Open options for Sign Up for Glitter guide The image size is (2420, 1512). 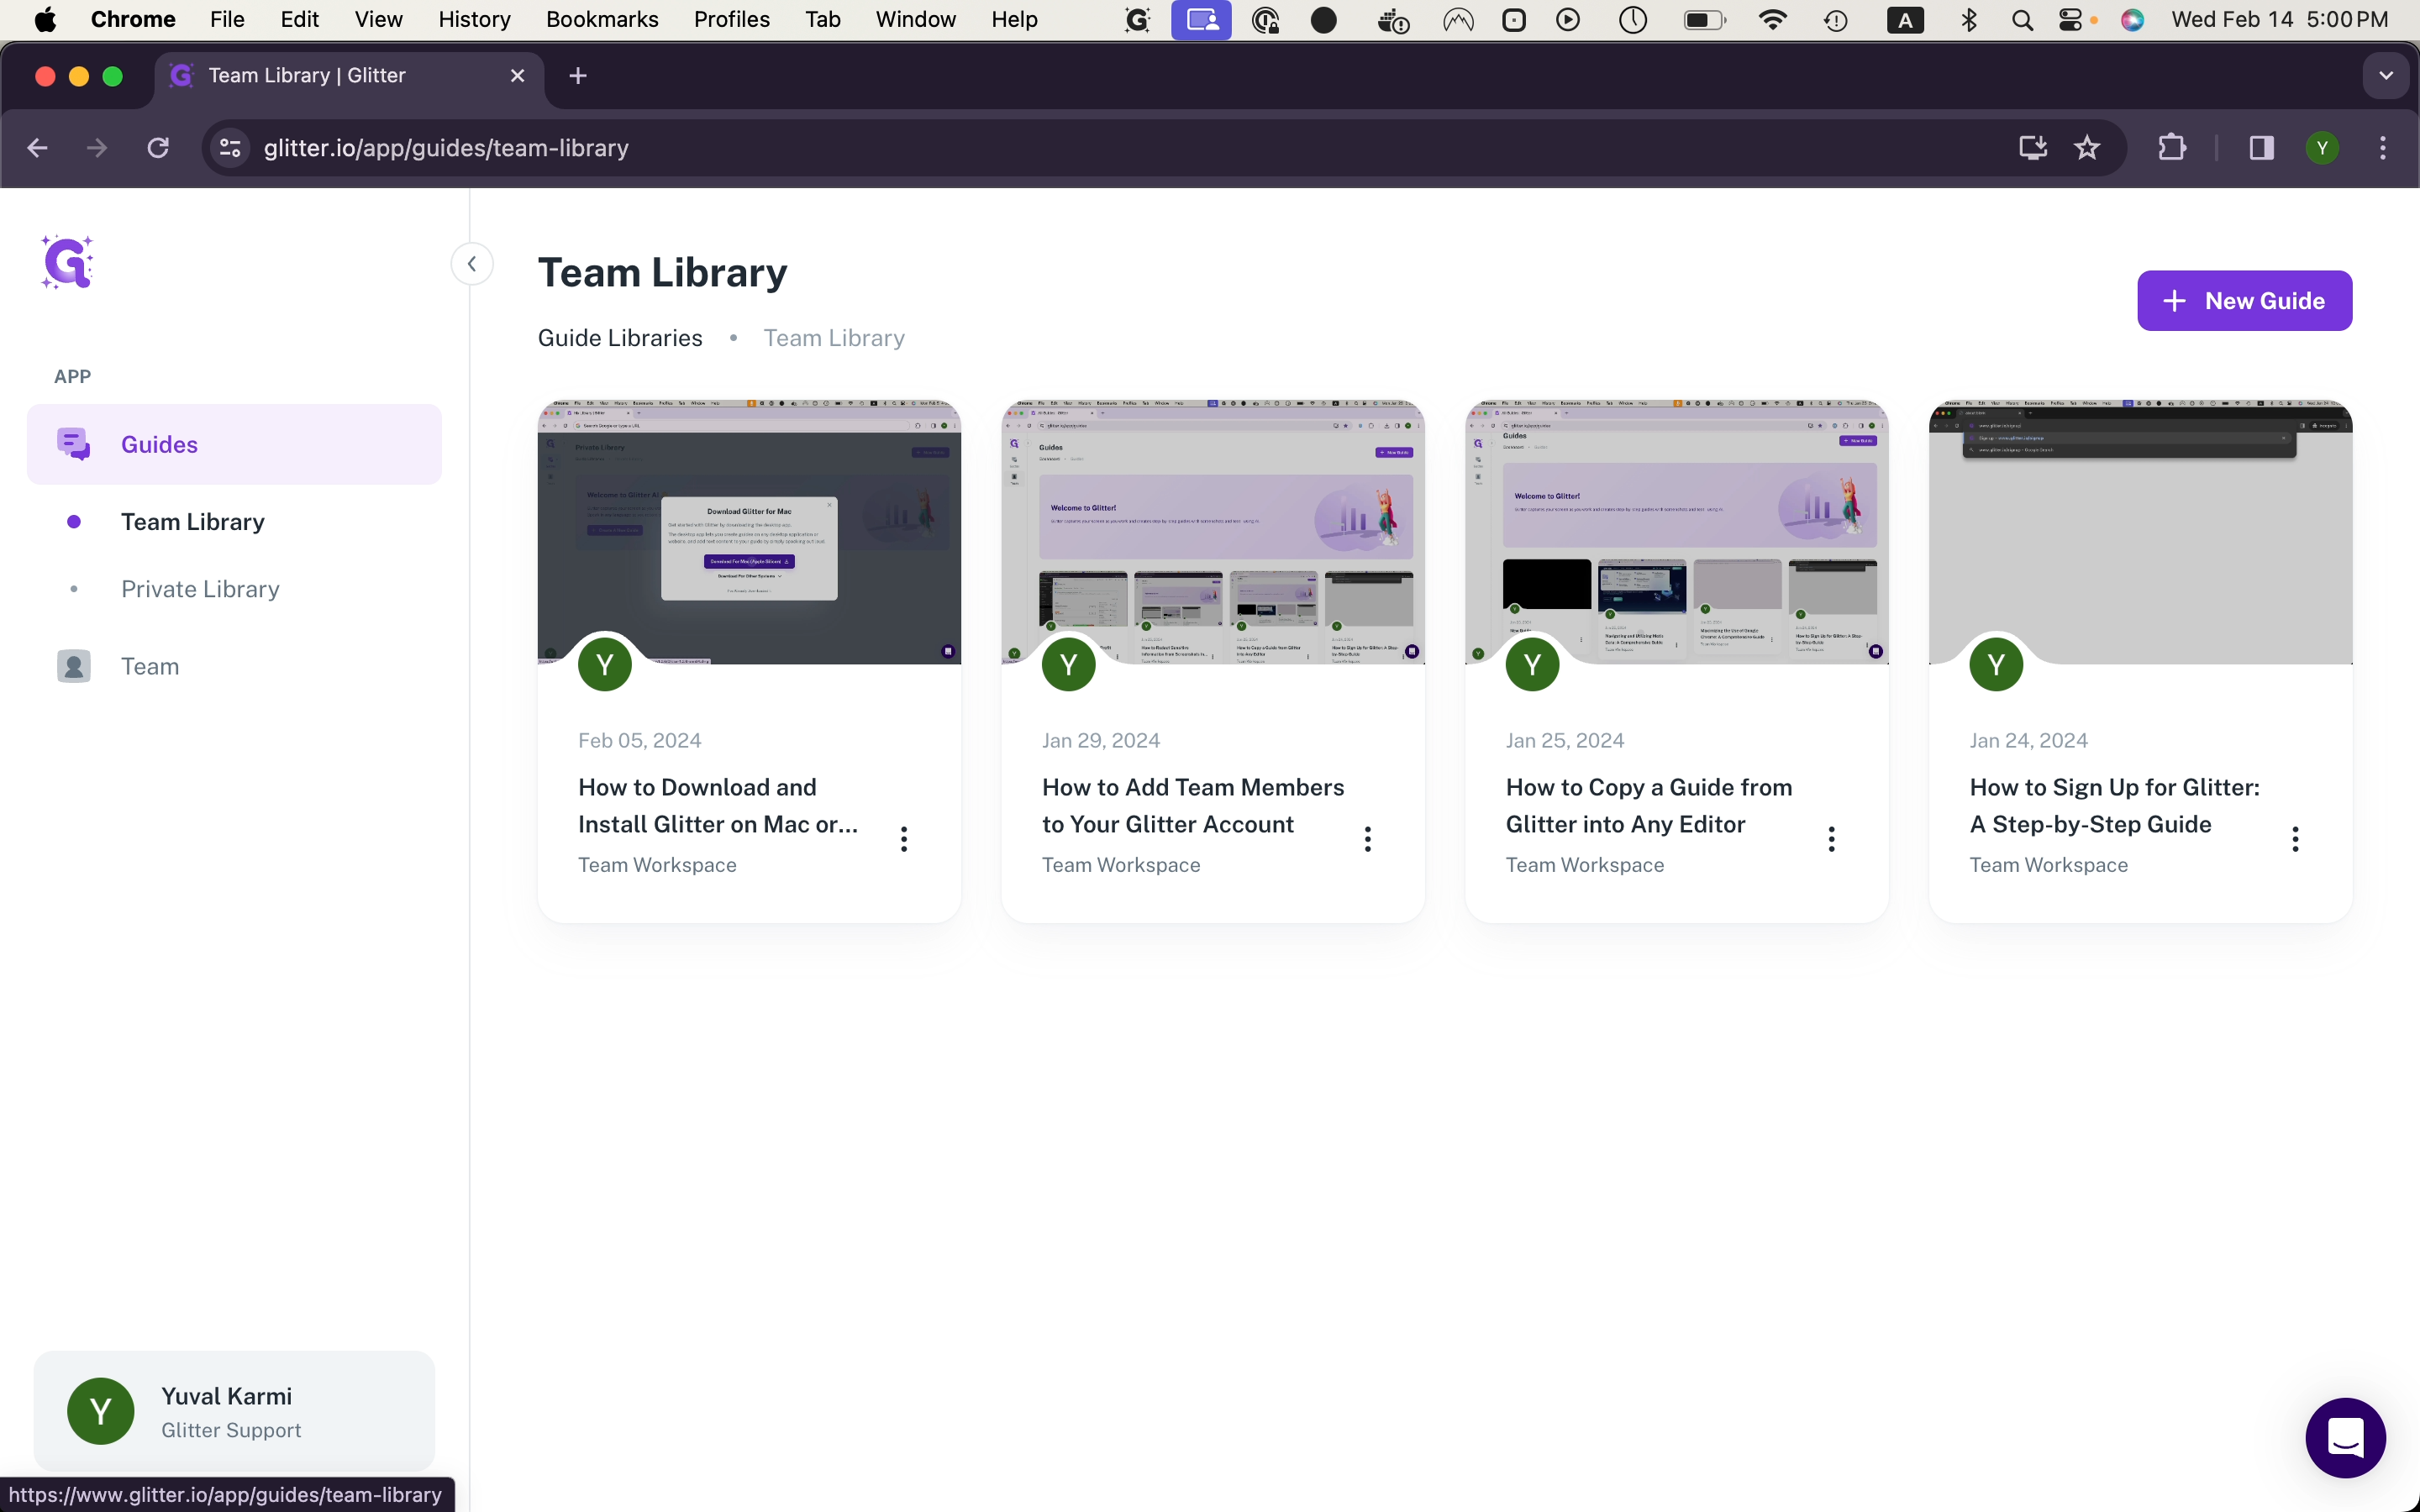click(x=2295, y=839)
